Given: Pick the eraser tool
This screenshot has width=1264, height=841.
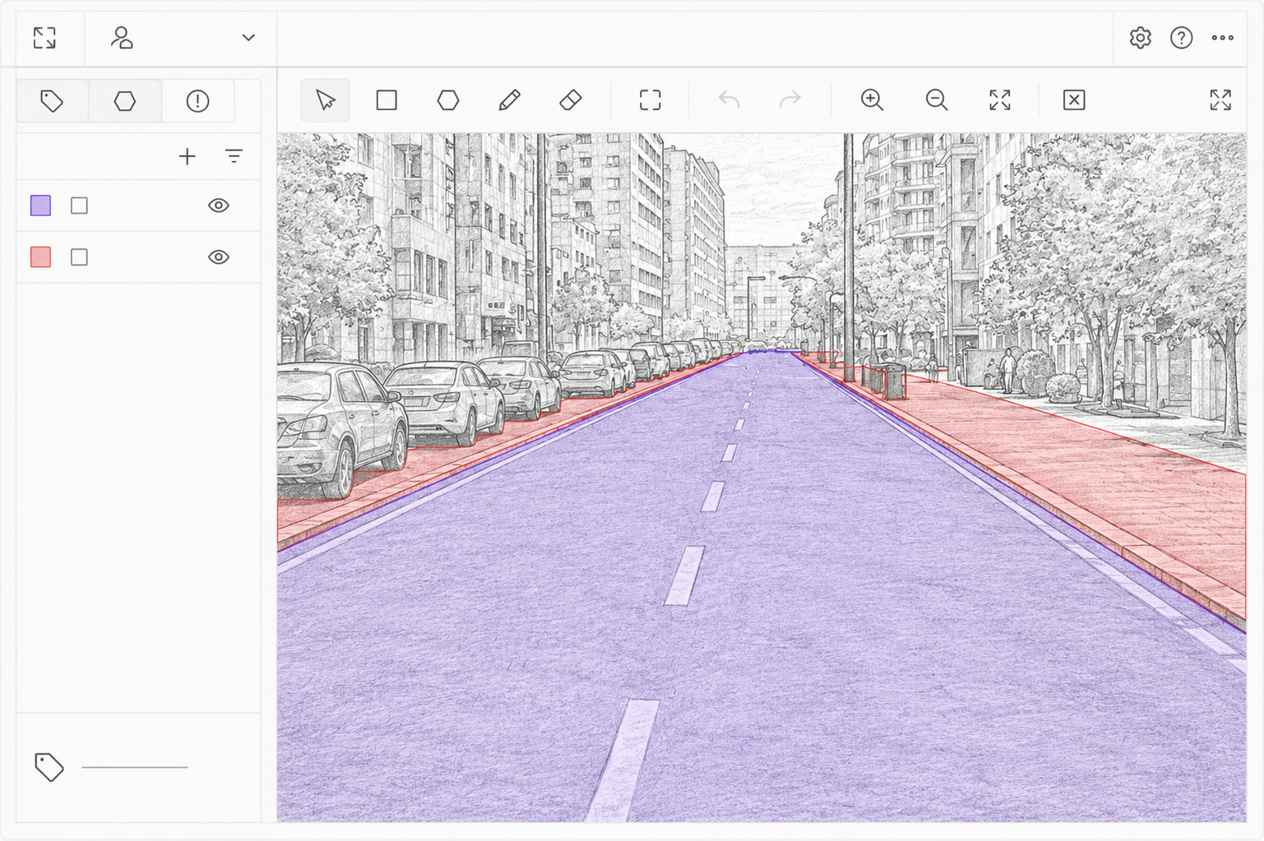Looking at the screenshot, I should coord(571,100).
